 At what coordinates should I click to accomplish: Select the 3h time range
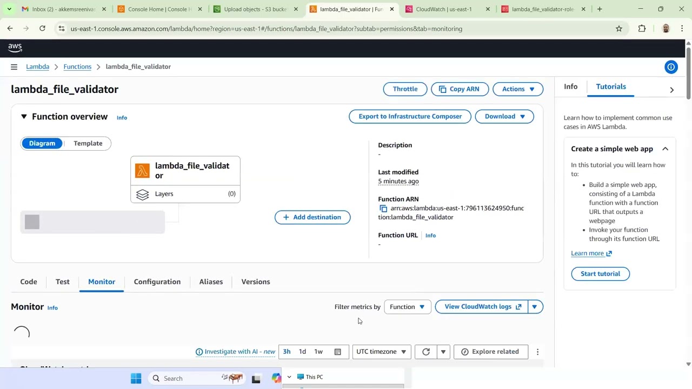point(287,352)
